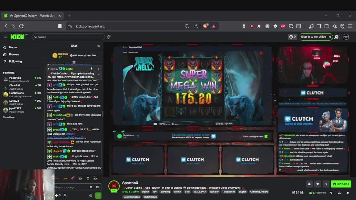This screenshot has width=356, height=200.
Task: Click the chat identity user icon
Action: click(65, 196)
